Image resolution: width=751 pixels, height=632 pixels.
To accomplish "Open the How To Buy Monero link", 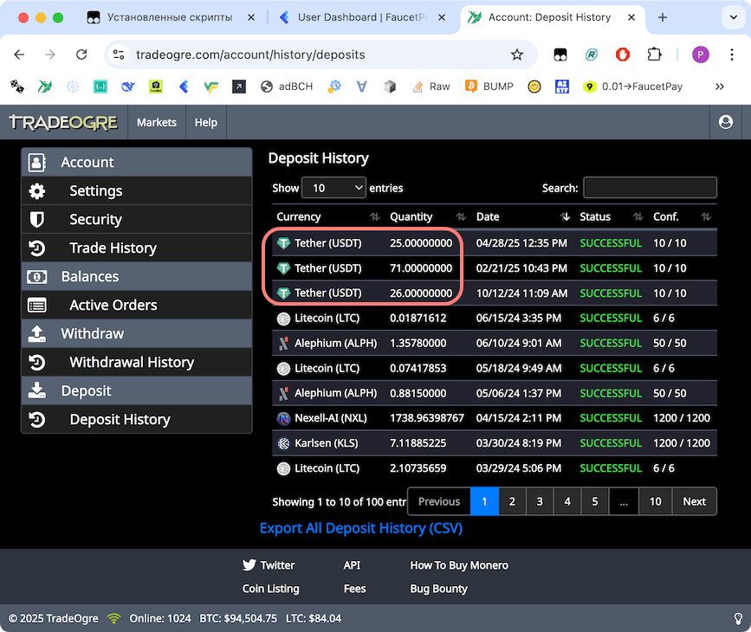I will (x=459, y=565).
